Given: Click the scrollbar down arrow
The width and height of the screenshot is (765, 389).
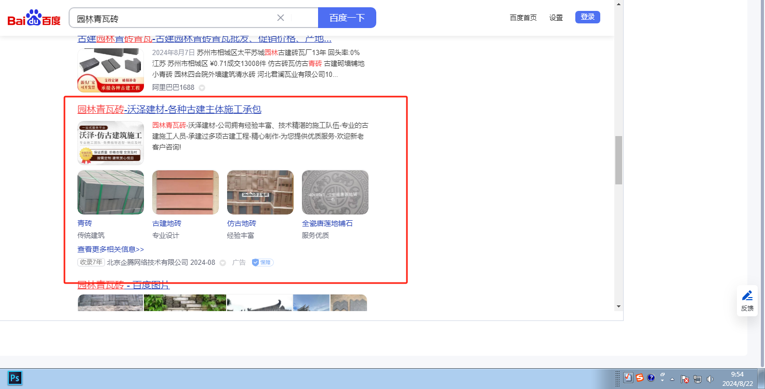Looking at the screenshot, I should [618, 306].
